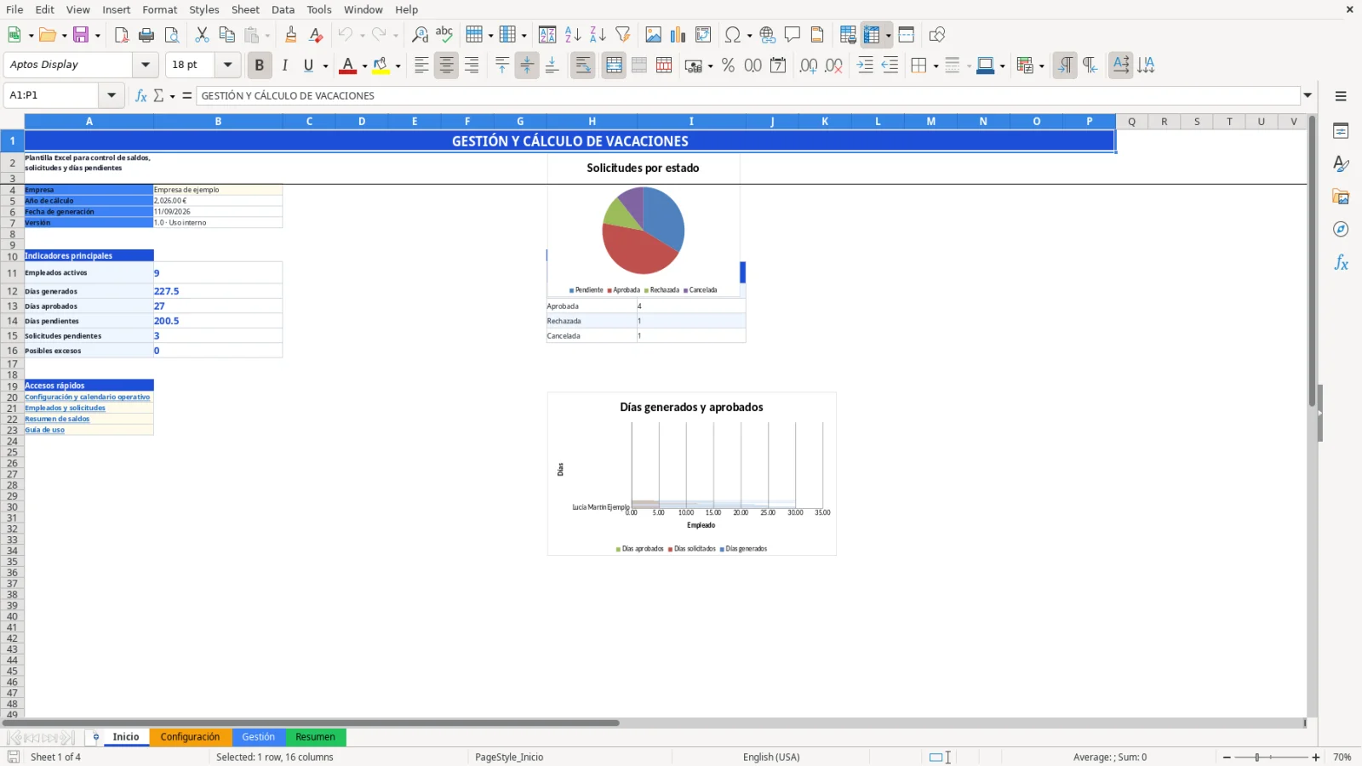
Task: Click the Insert Chart icon
Action: [x=678, y=35]
